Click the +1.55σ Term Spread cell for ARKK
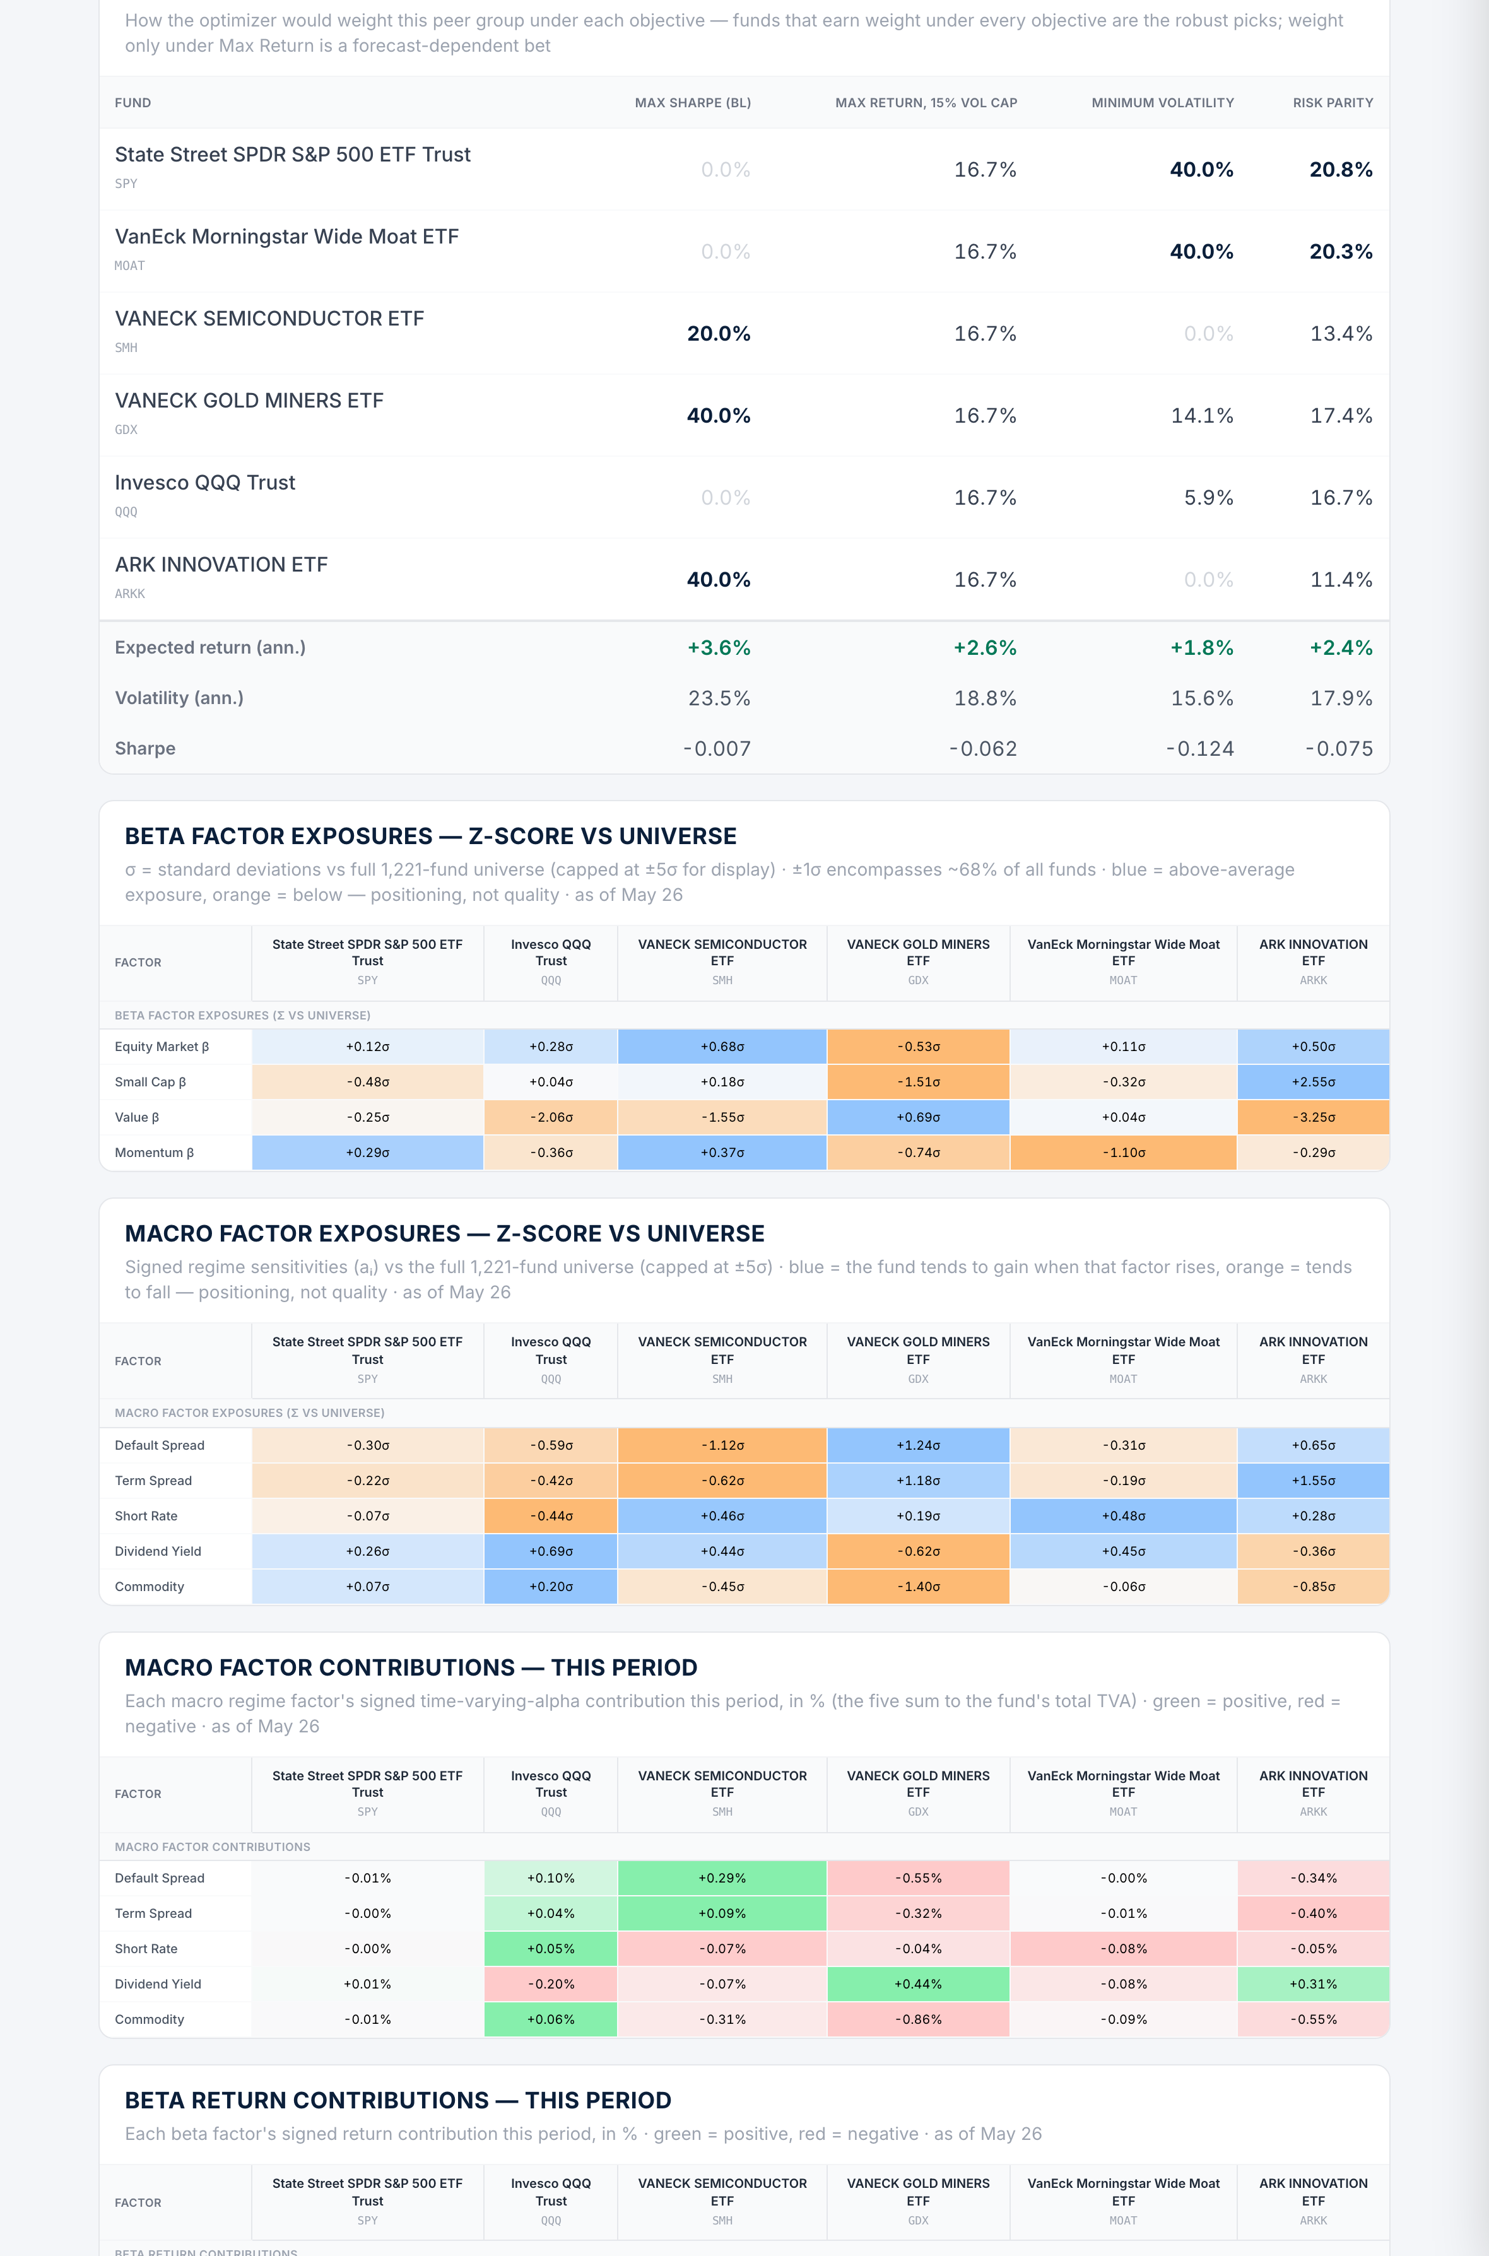 [1314, 1480]
